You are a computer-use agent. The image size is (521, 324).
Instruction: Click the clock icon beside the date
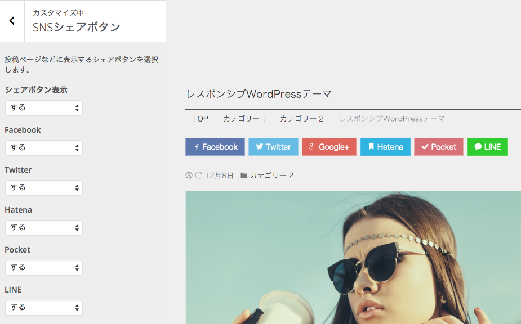pyautogui.click(x=189, y=175)
